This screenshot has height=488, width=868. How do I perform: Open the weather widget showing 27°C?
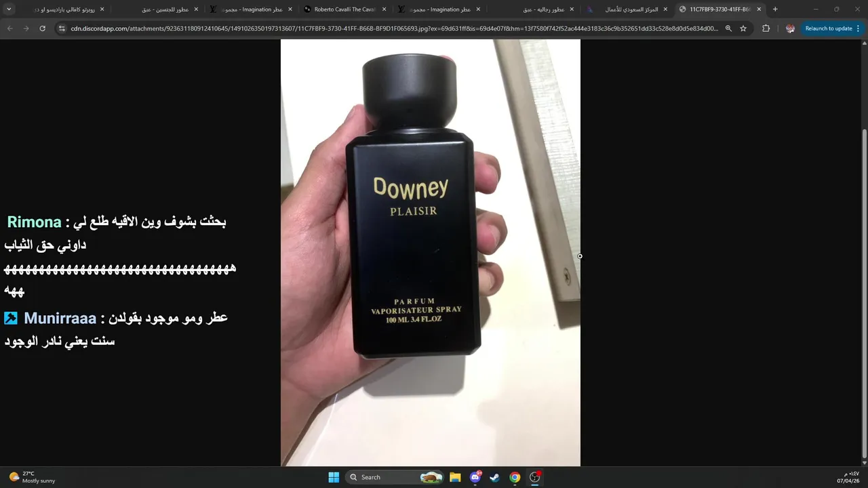(x=32, y=477)
